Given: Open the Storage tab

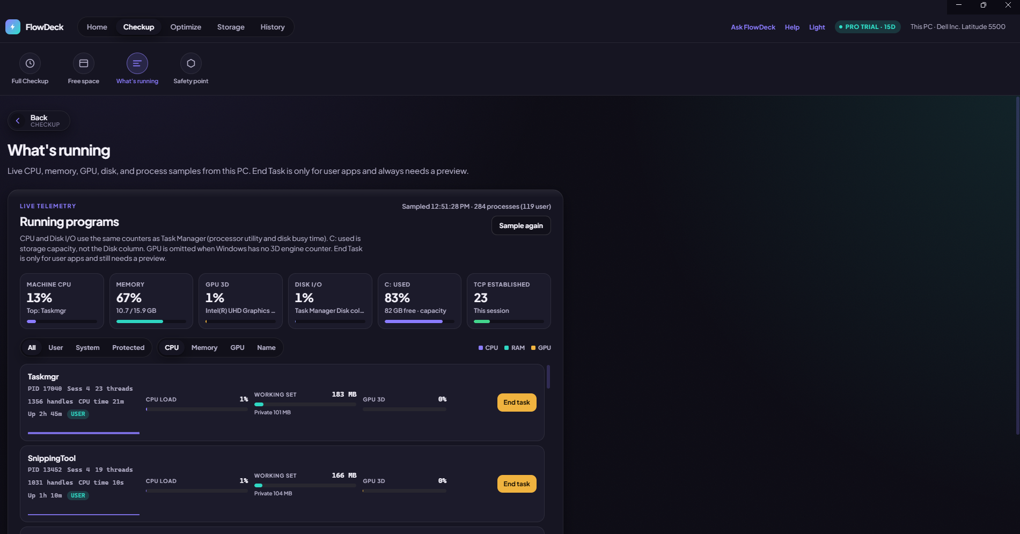Looking at the screenshot, I should pyautogui.click(x=231, y=27).
